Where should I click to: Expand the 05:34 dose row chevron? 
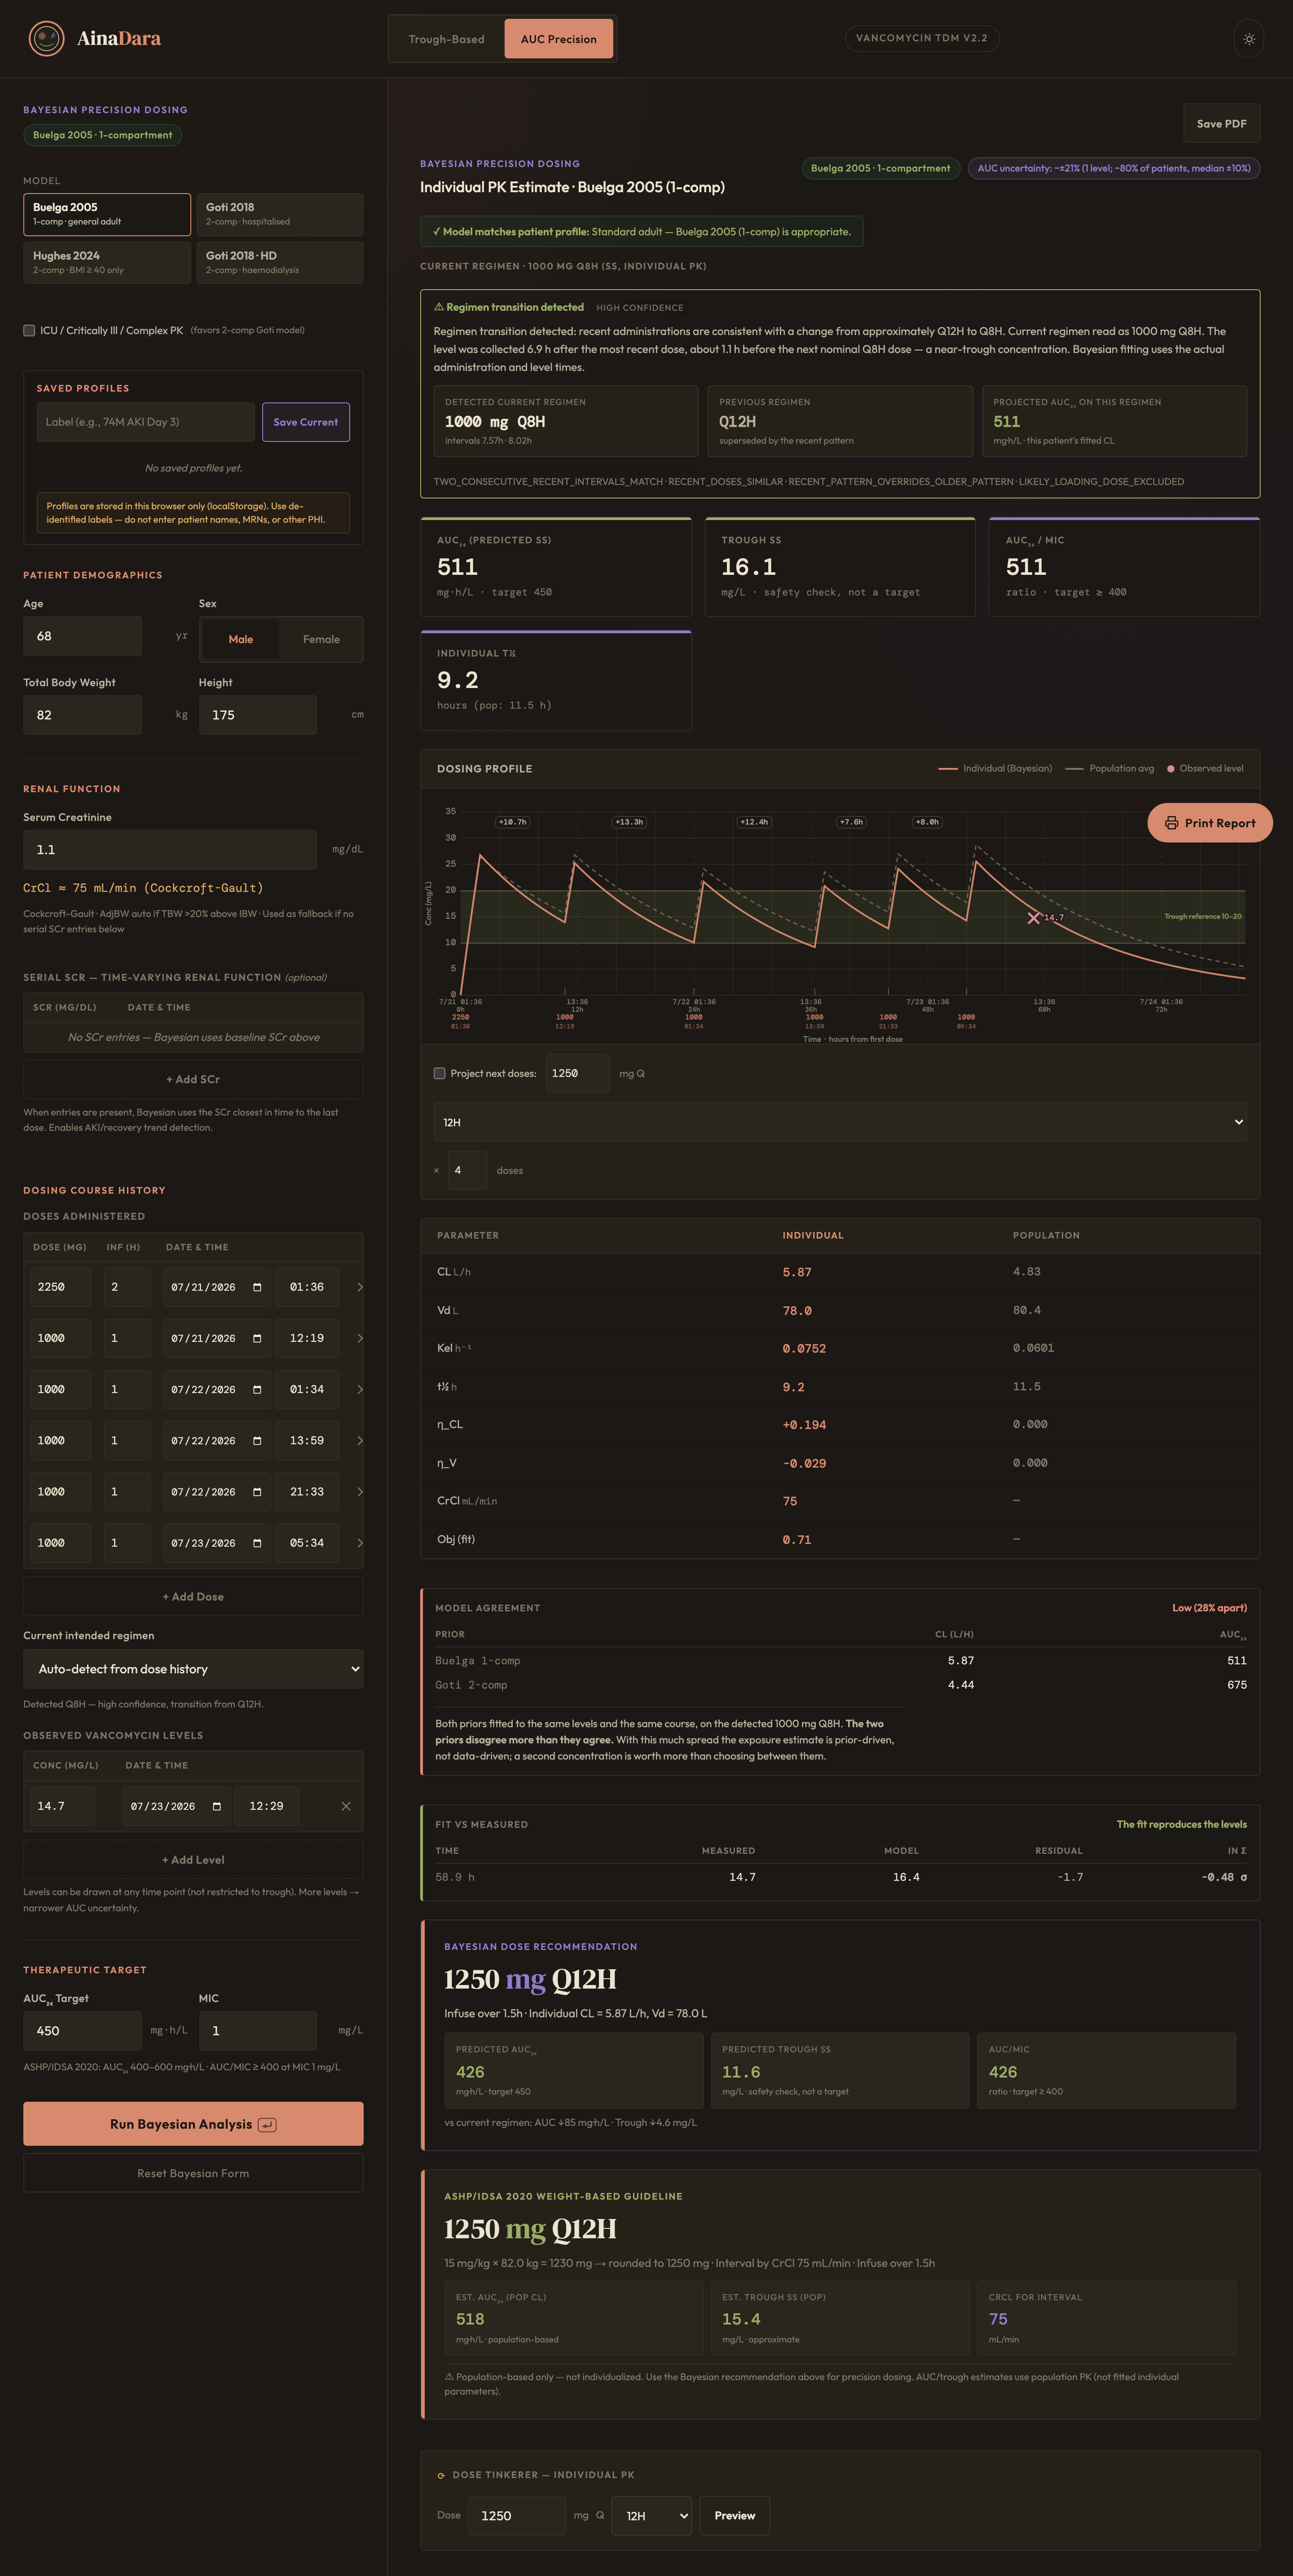click(x=360, y=1543)
